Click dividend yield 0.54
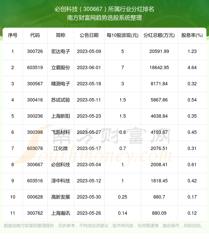Image resolution: width=209 pixels, height=239 pixels. click(x=192, y=100)
